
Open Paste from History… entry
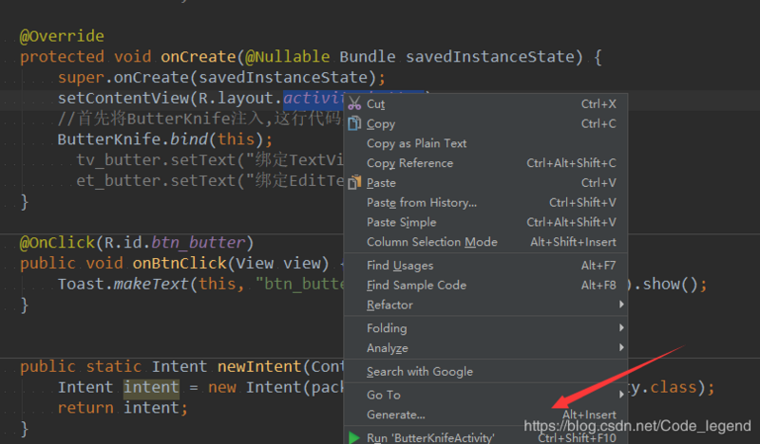click(x=485, y=202)
